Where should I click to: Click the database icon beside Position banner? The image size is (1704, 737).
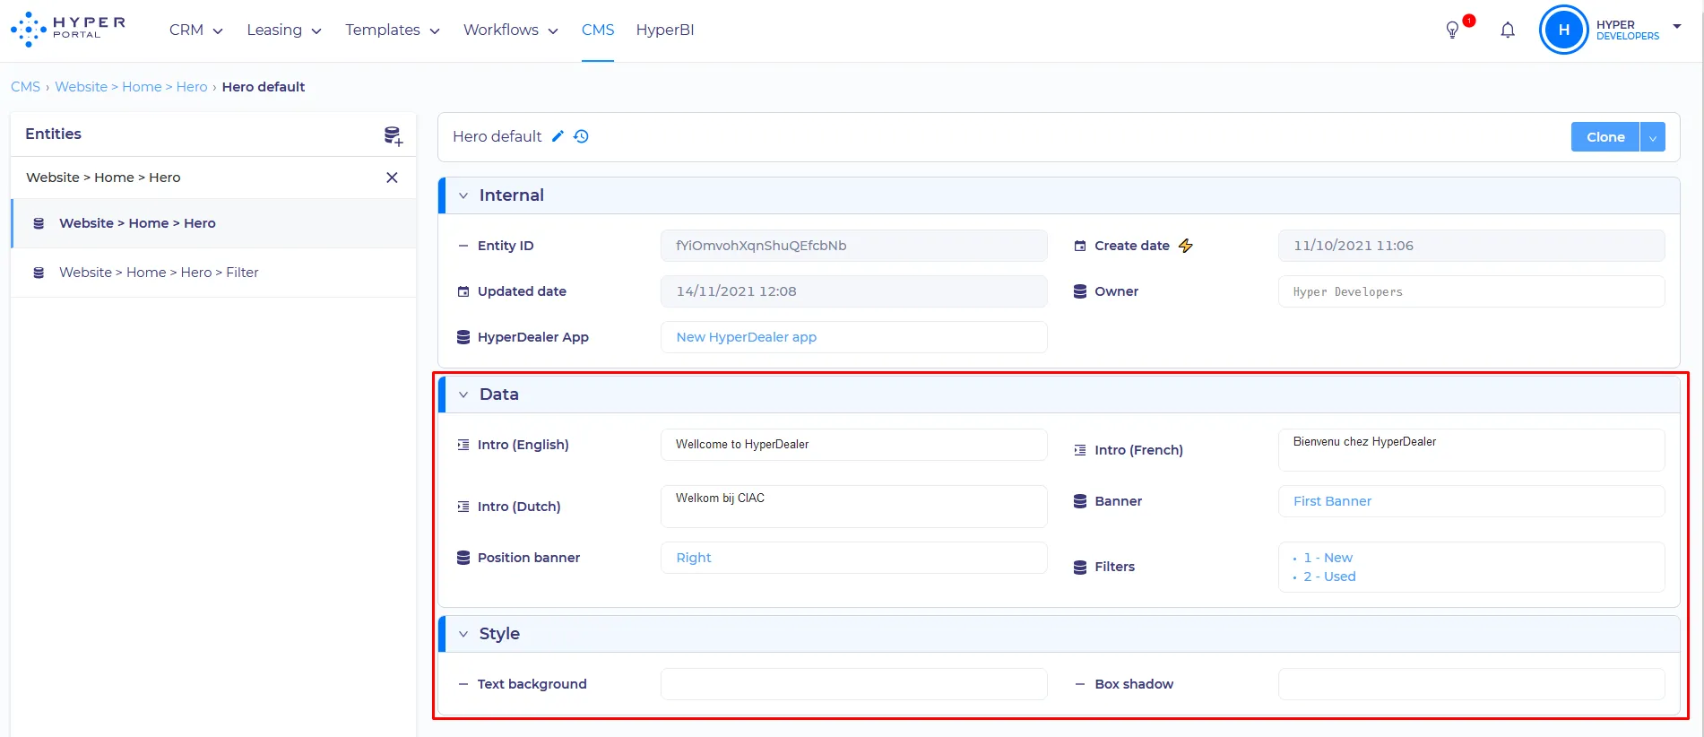[463, 558]
